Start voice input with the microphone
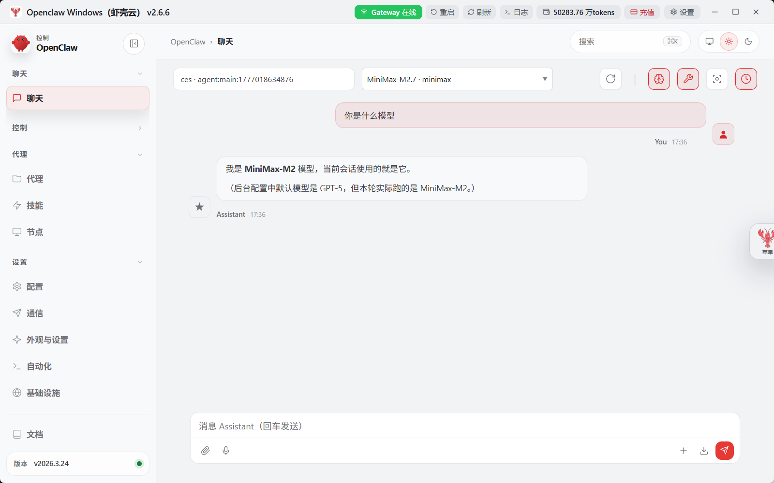This screenshot has height=483, width=774. click(226, 451)
